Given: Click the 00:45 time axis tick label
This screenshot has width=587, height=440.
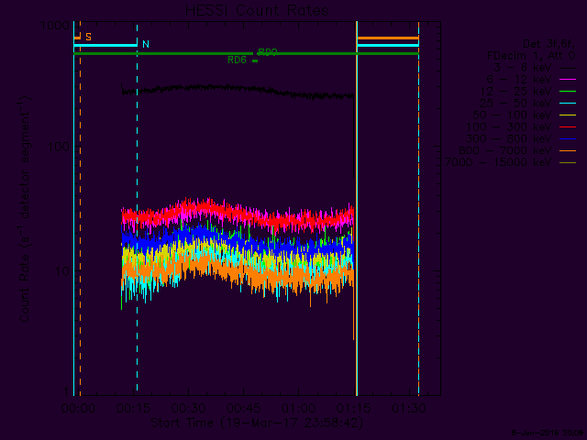Looking at the screenshot, I should pyautogui.click(x=243, y=408).
